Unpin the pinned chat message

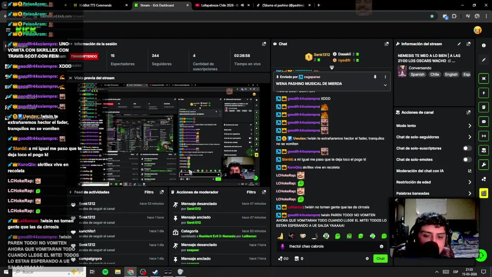(375, 77)
